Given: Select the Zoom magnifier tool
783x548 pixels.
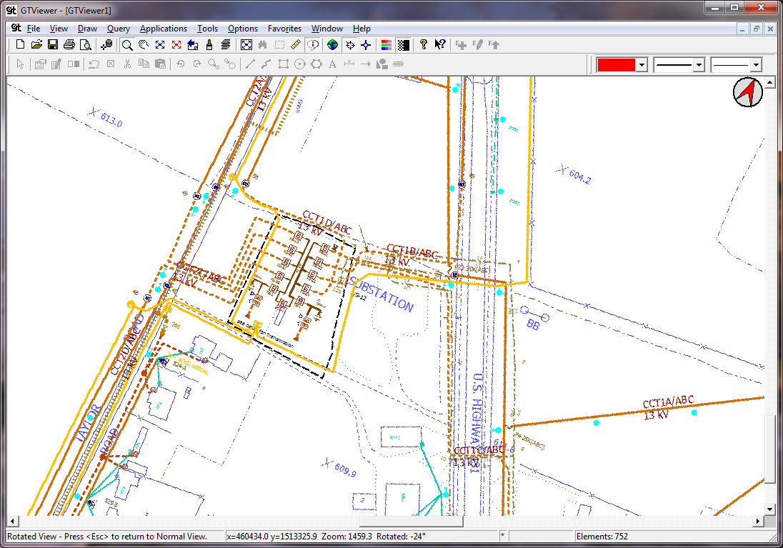Looking at the screenshot, I should tap(126, 44).
